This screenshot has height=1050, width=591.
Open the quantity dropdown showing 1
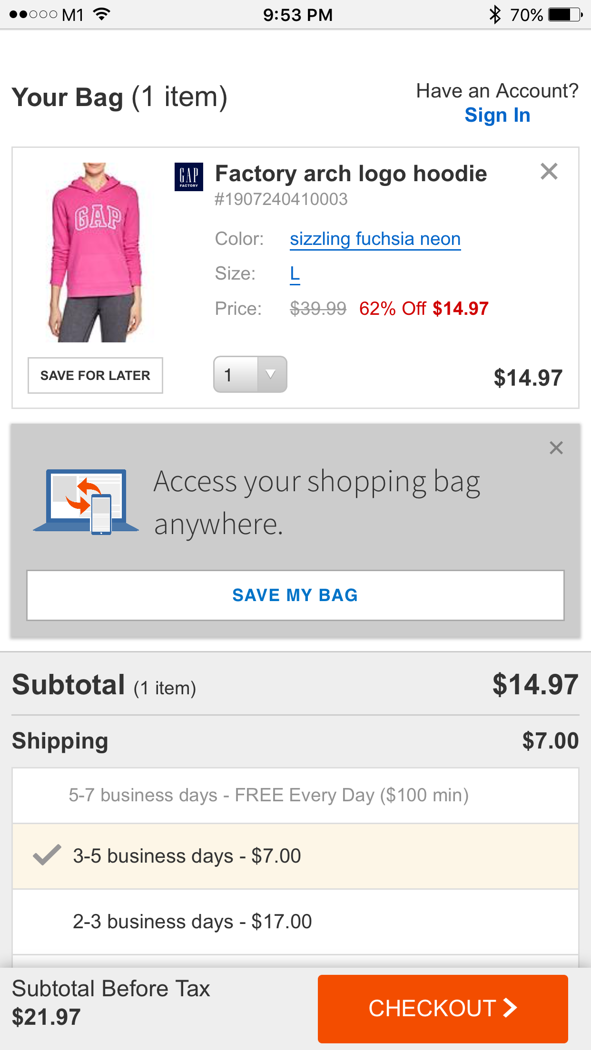[250, 374]
